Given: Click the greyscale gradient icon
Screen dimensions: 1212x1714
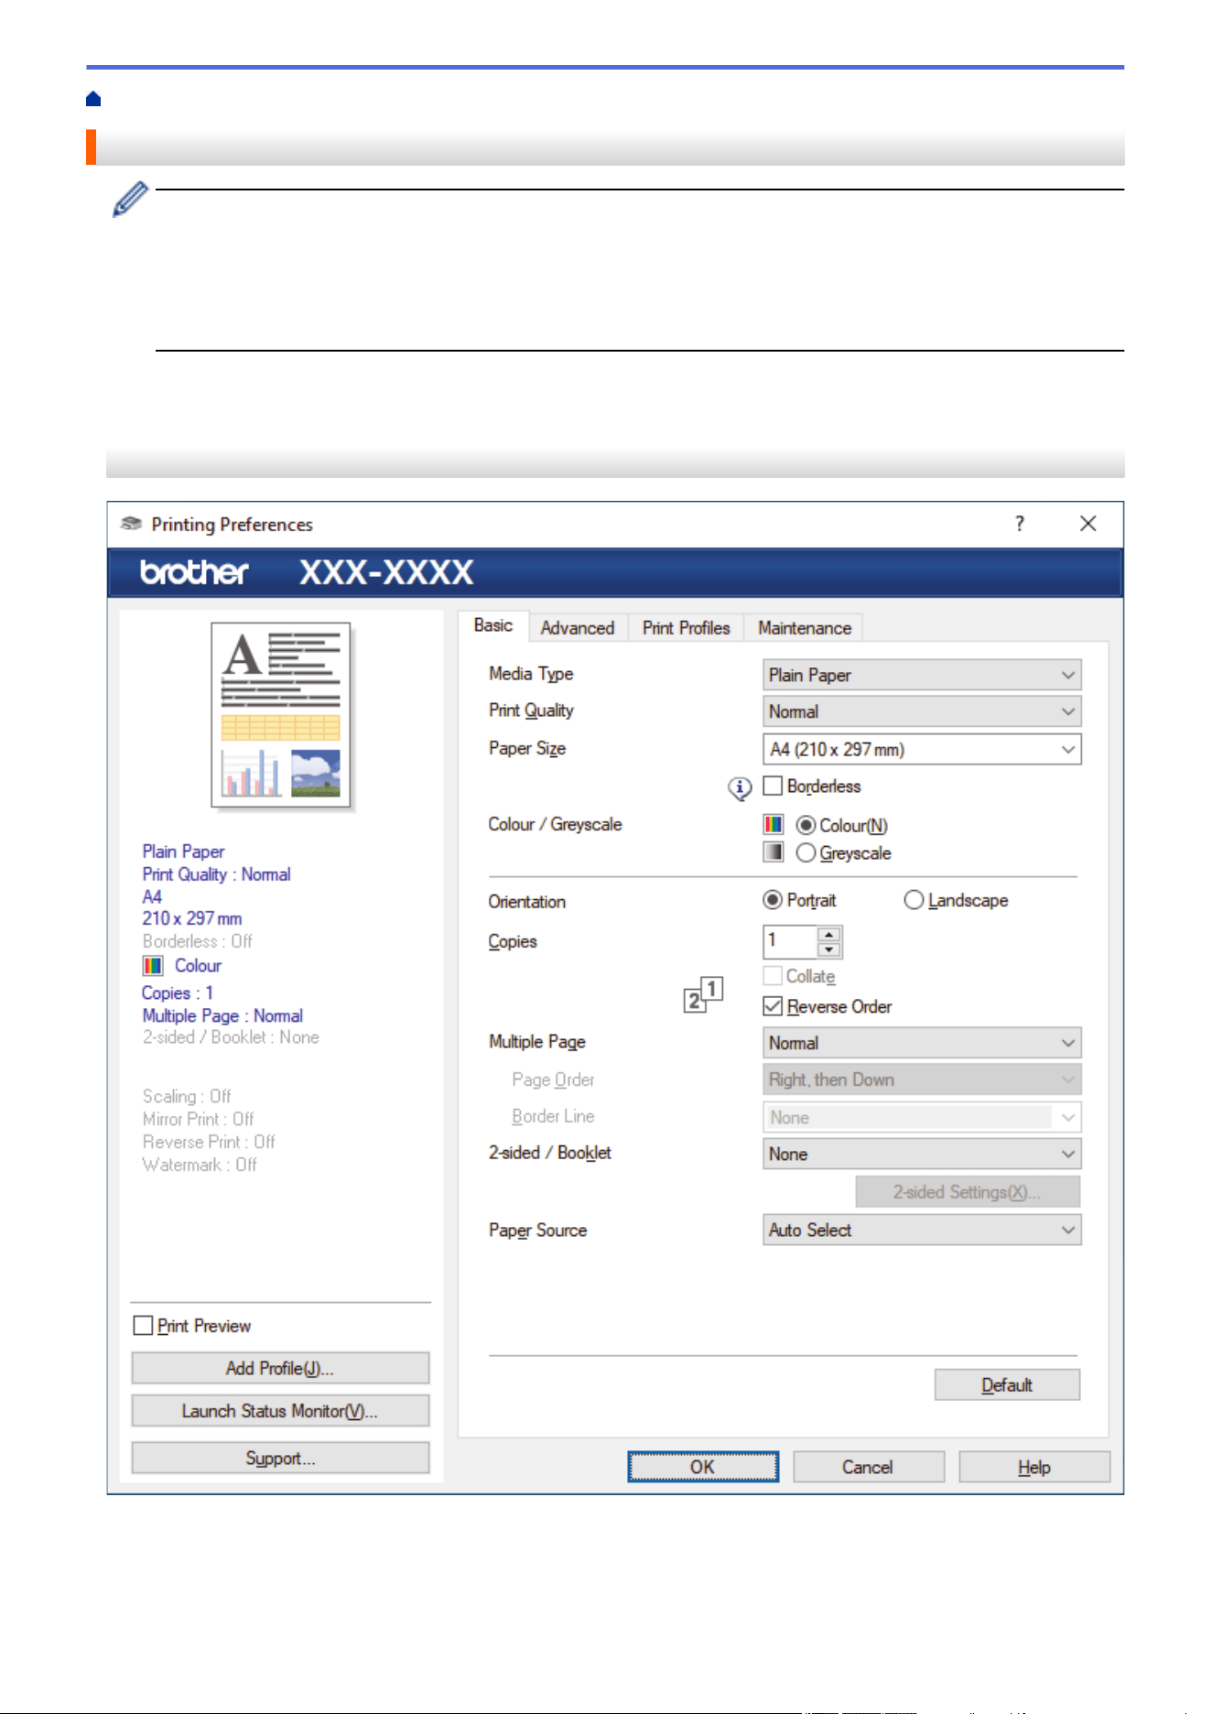Looking at the screenshot, I should pyautogui.click(x=774, y=852).
